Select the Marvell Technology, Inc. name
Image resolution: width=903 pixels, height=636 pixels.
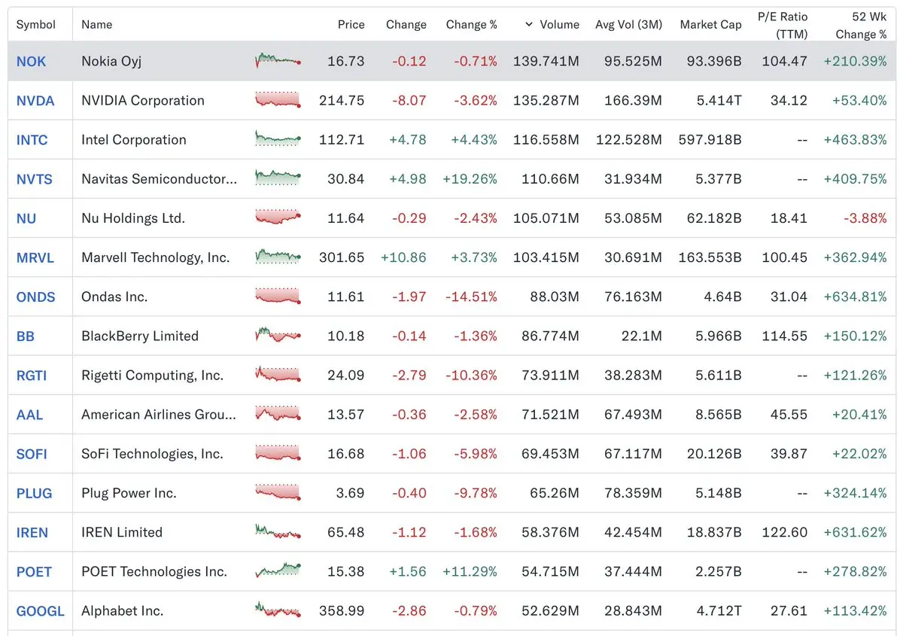pyautogui.click(x=156, y=257)
